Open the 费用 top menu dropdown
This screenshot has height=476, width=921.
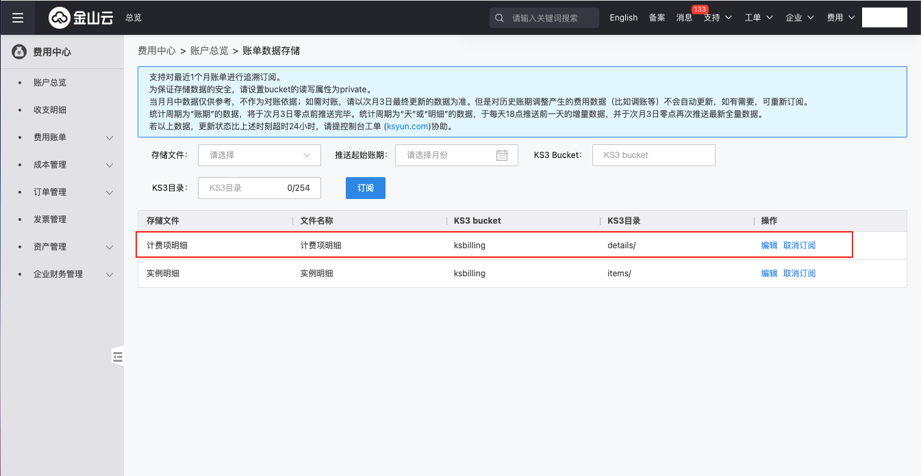[x=841, y=18]
